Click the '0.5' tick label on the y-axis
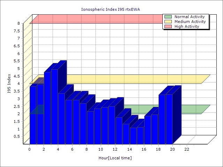This screenshot has width=223, height=167. pos(16,136)
